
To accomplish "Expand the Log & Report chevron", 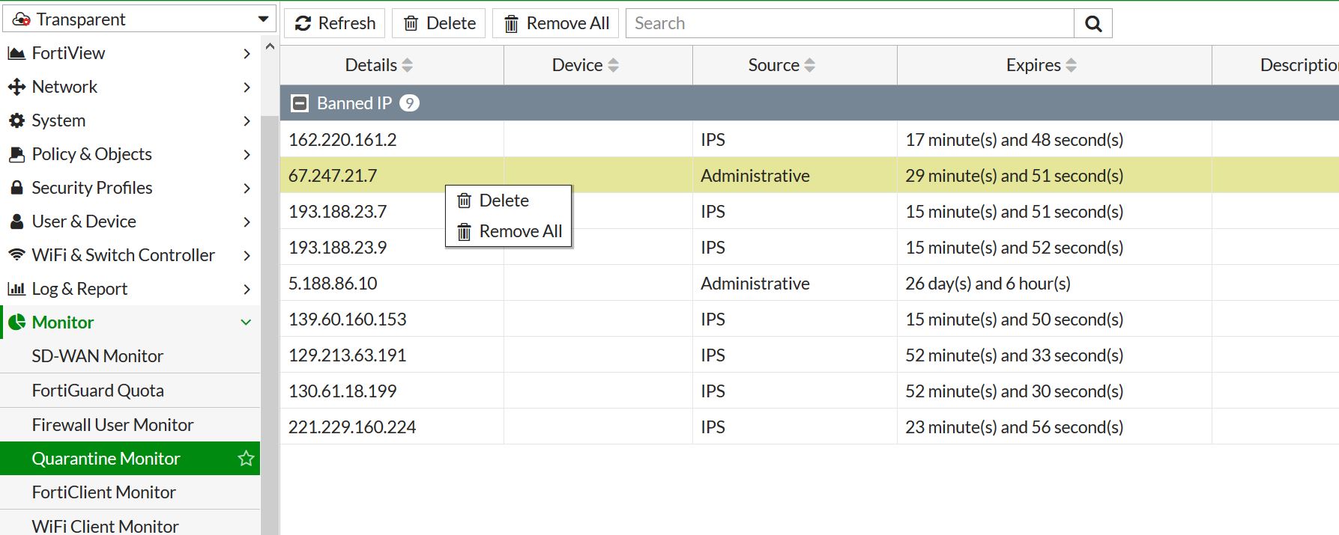I will [247, 290].
